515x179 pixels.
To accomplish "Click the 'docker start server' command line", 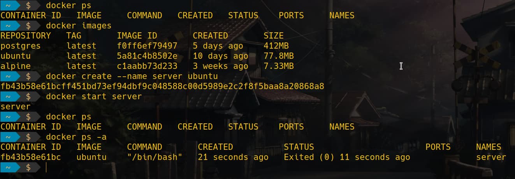I will coord(94,97).
